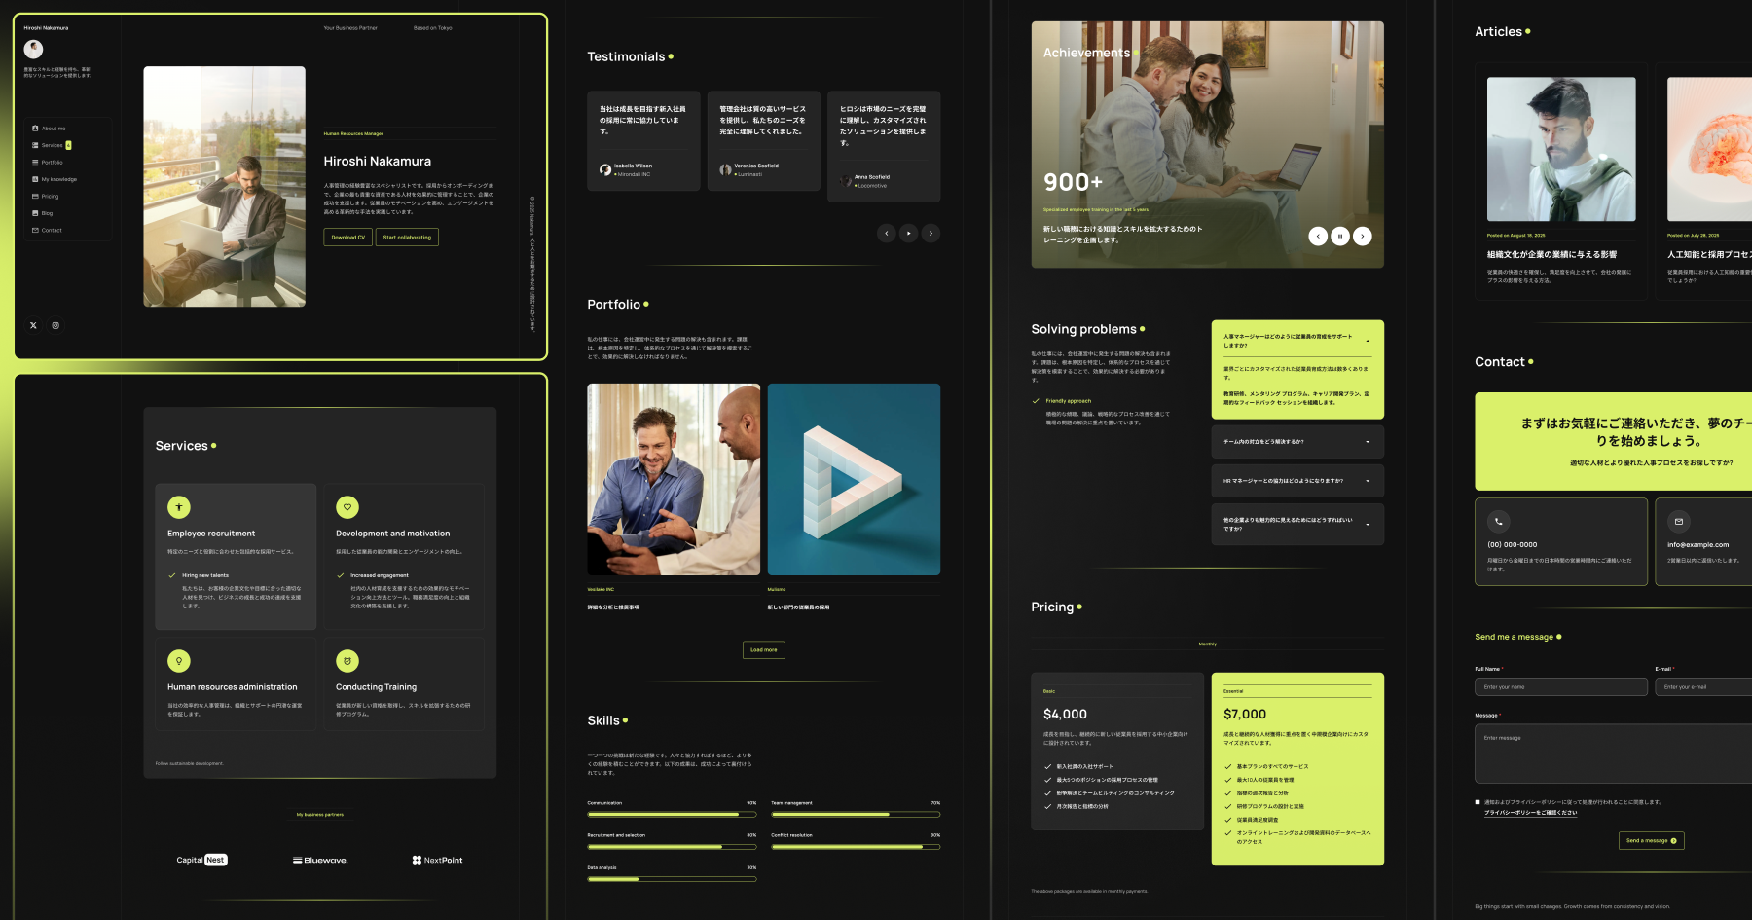
Task: Click the Communication skill progress bar
Action: 672,814
